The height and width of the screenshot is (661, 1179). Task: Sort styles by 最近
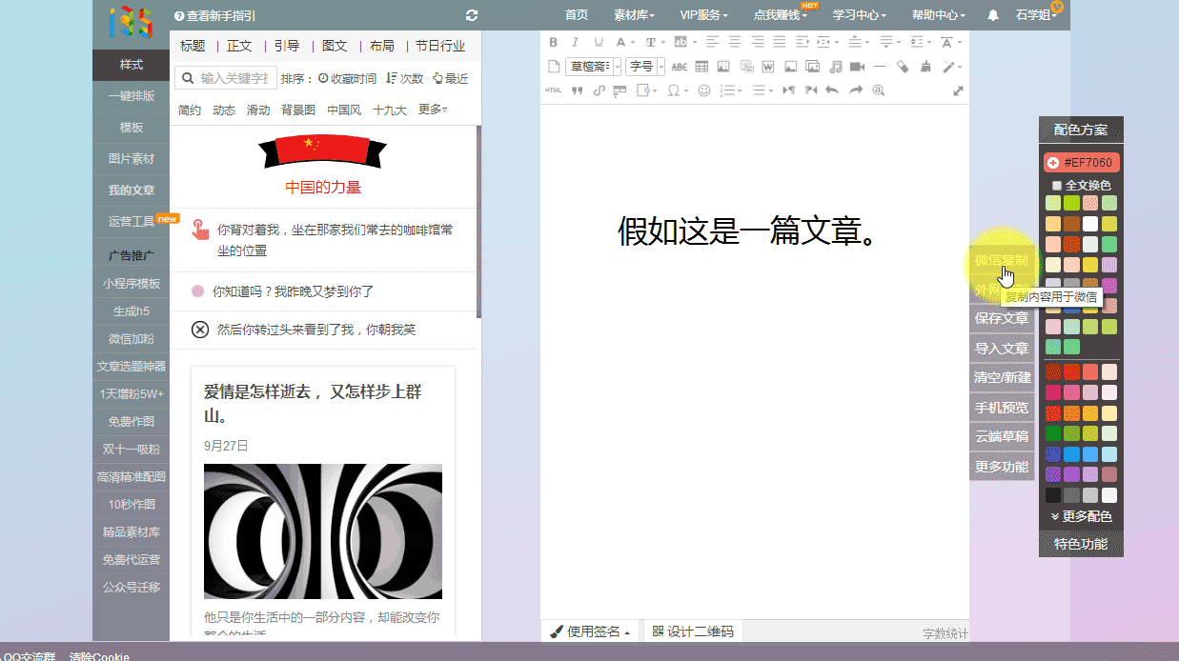click(450, 78)
